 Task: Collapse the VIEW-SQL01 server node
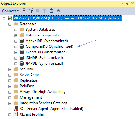(4, 19)
